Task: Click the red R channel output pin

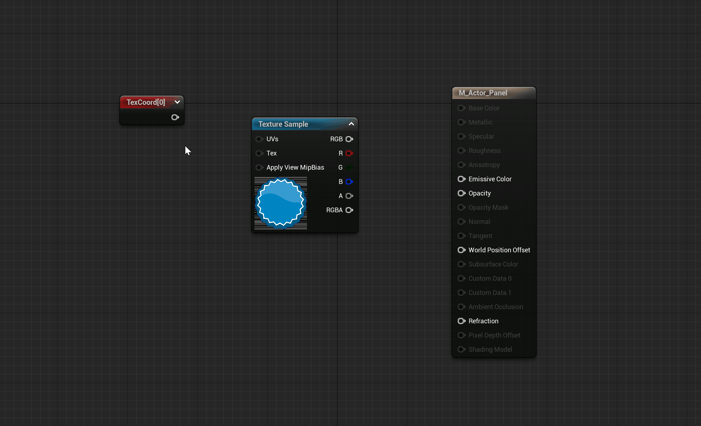Action: pyautogui.click(x=349, y=153)
